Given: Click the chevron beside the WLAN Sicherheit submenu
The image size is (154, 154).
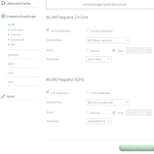Looking at the screenshot, I should pos(9,35).
